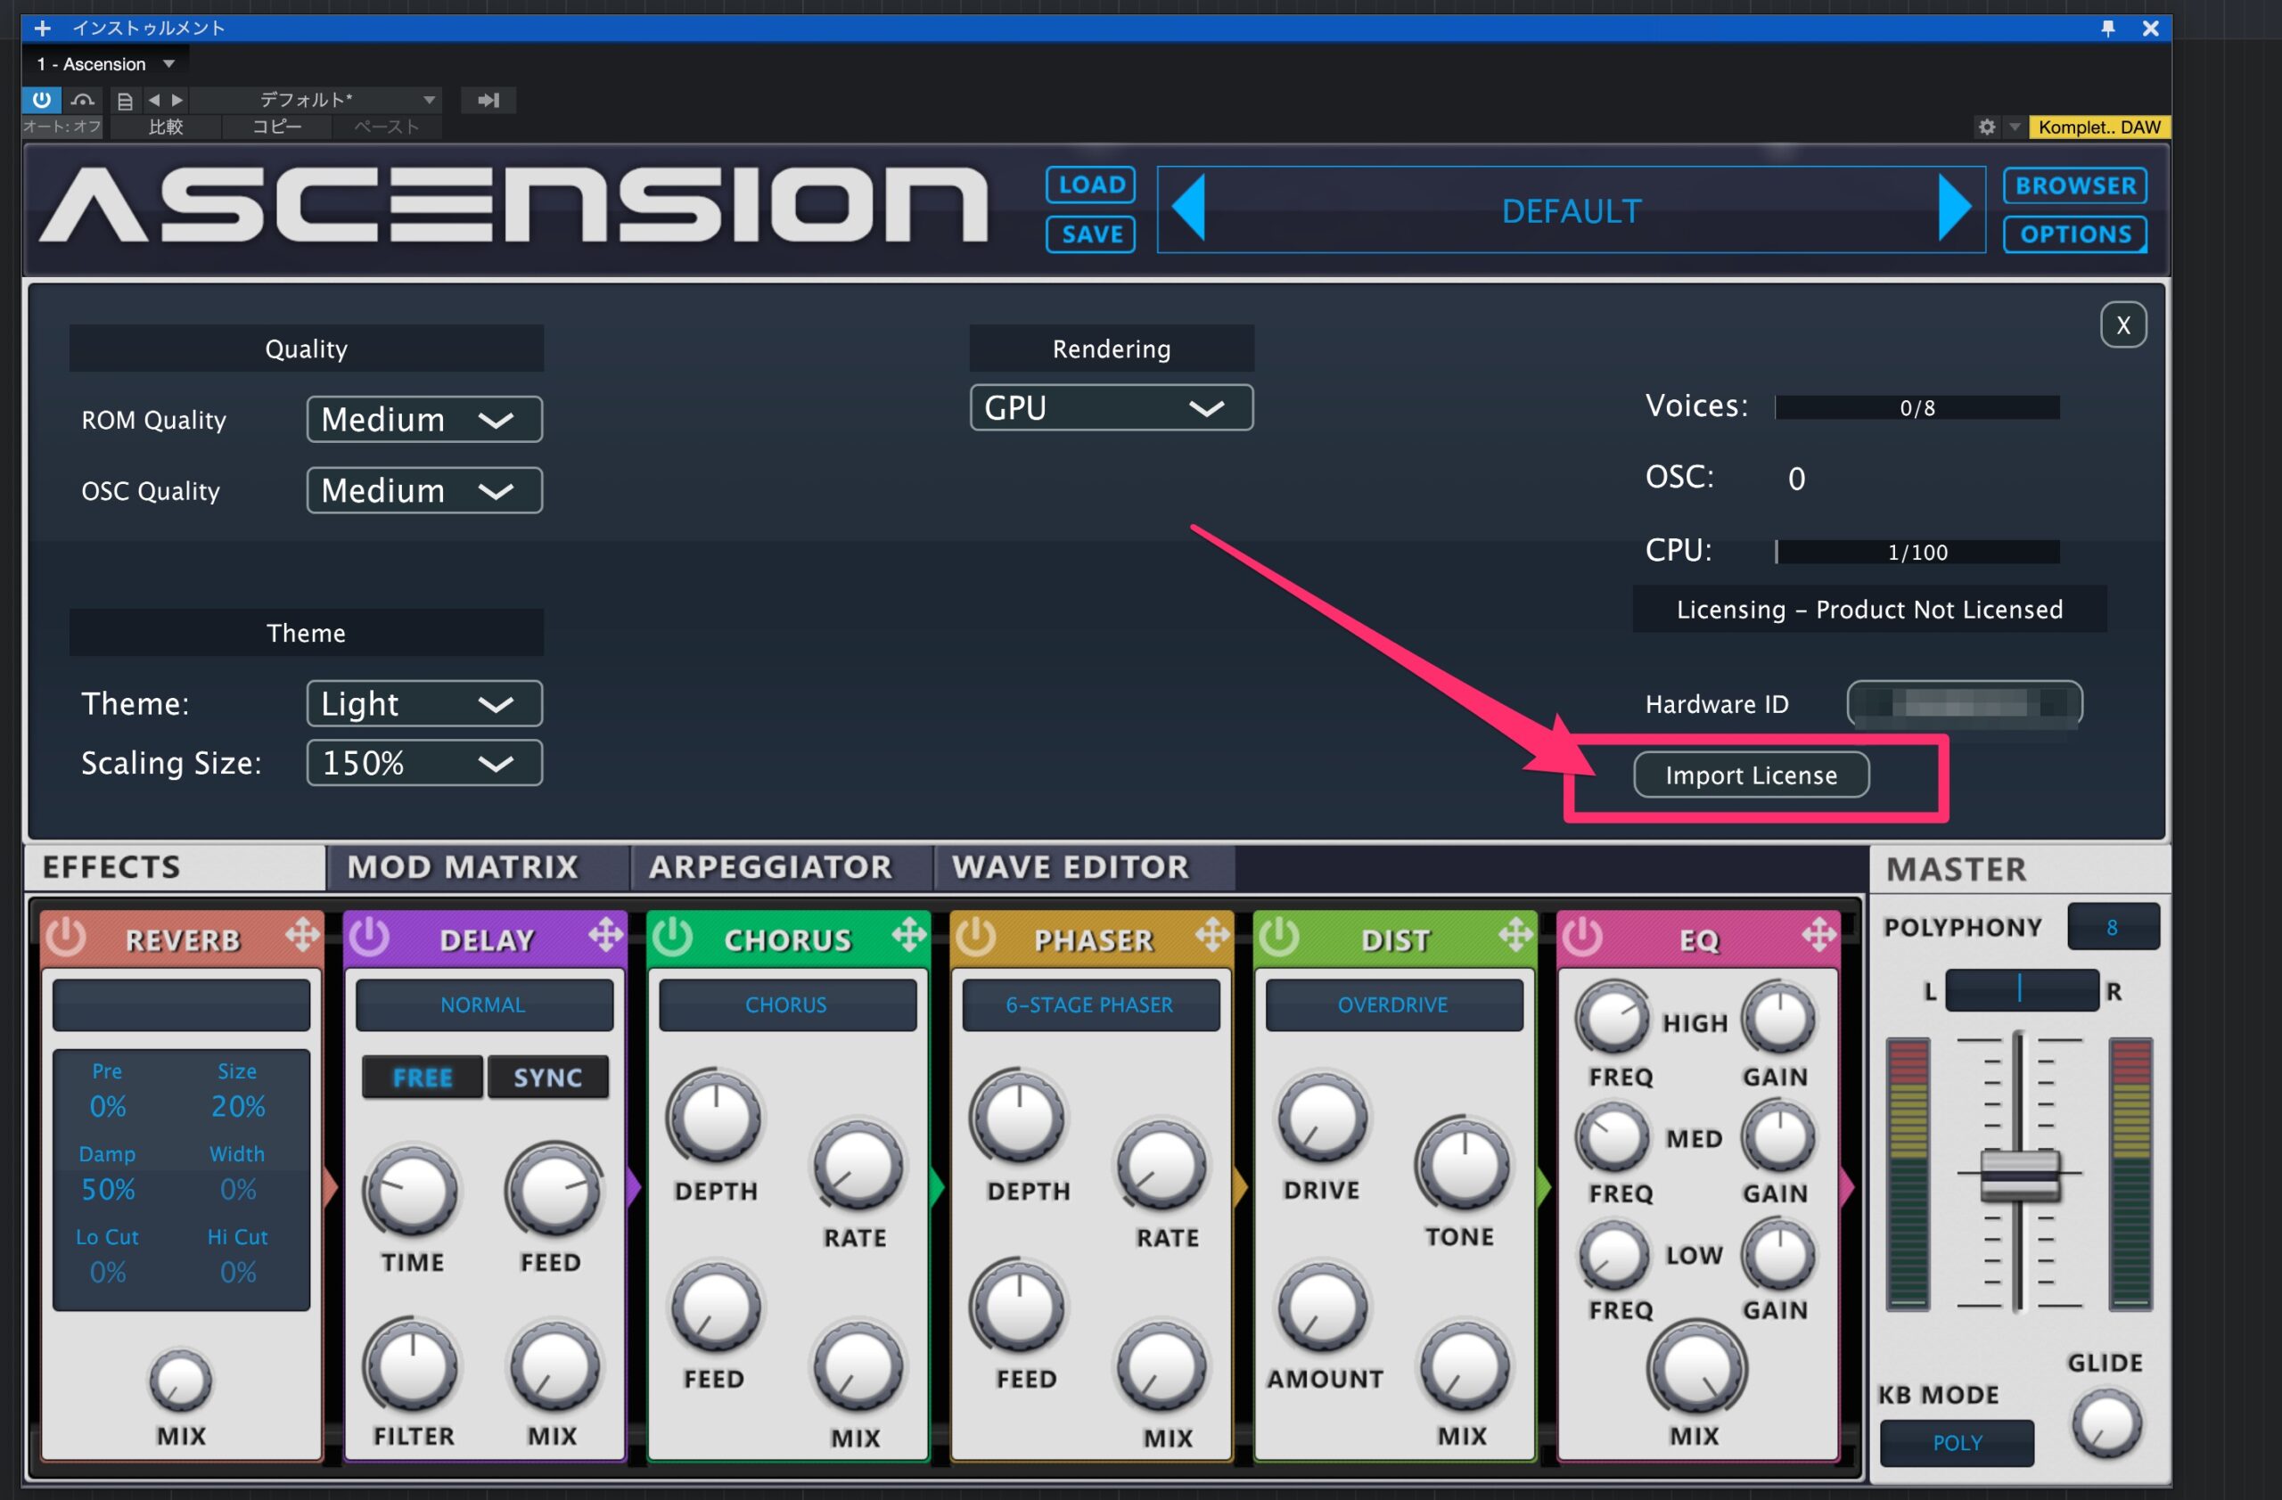Click the Reverb move handle icon
2282x1500 pixels.
pos(302,935)
